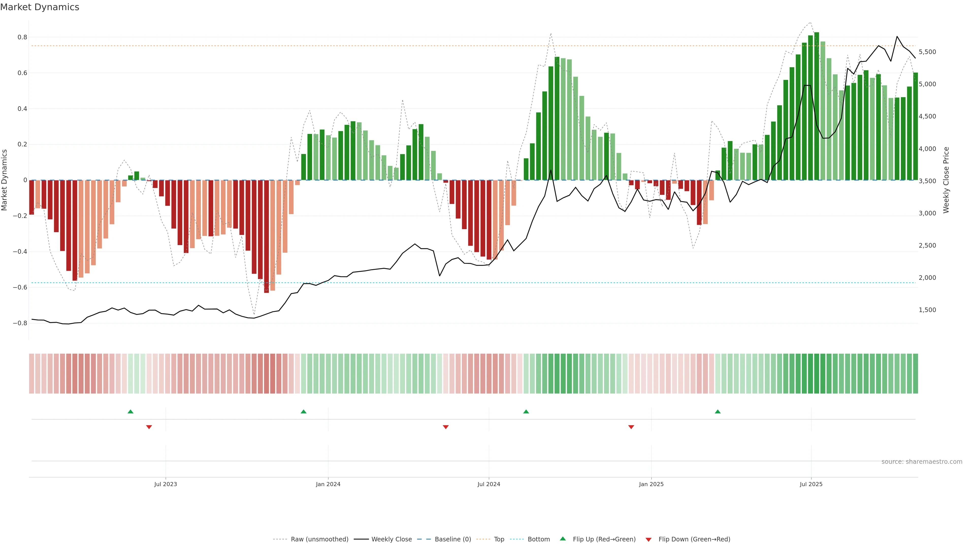Select the flip-up marker before Jul 2023
The image size is (975, 548).
tap(131, 412)
